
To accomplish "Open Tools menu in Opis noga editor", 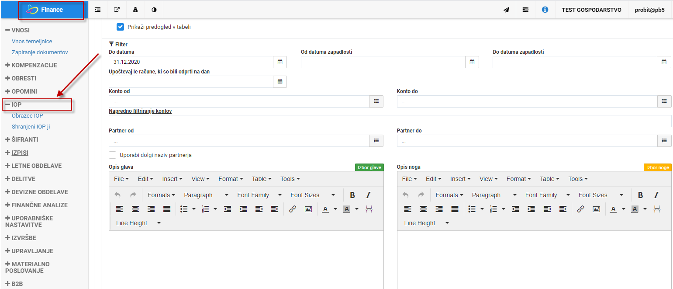I will click(578, 179).
